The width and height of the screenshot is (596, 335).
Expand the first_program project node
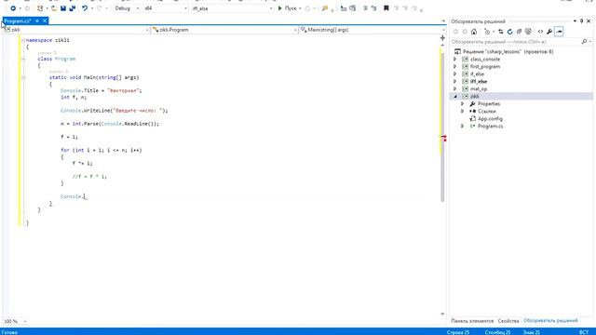coord(455,66)
